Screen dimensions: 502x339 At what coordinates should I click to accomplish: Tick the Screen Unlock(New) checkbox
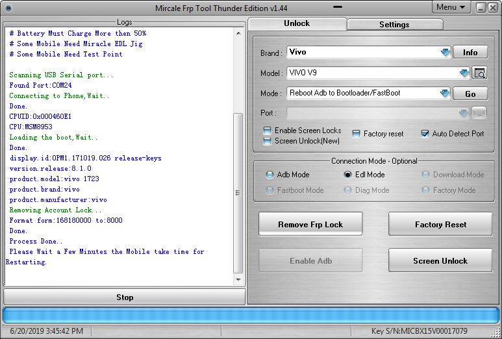[267, 141]
